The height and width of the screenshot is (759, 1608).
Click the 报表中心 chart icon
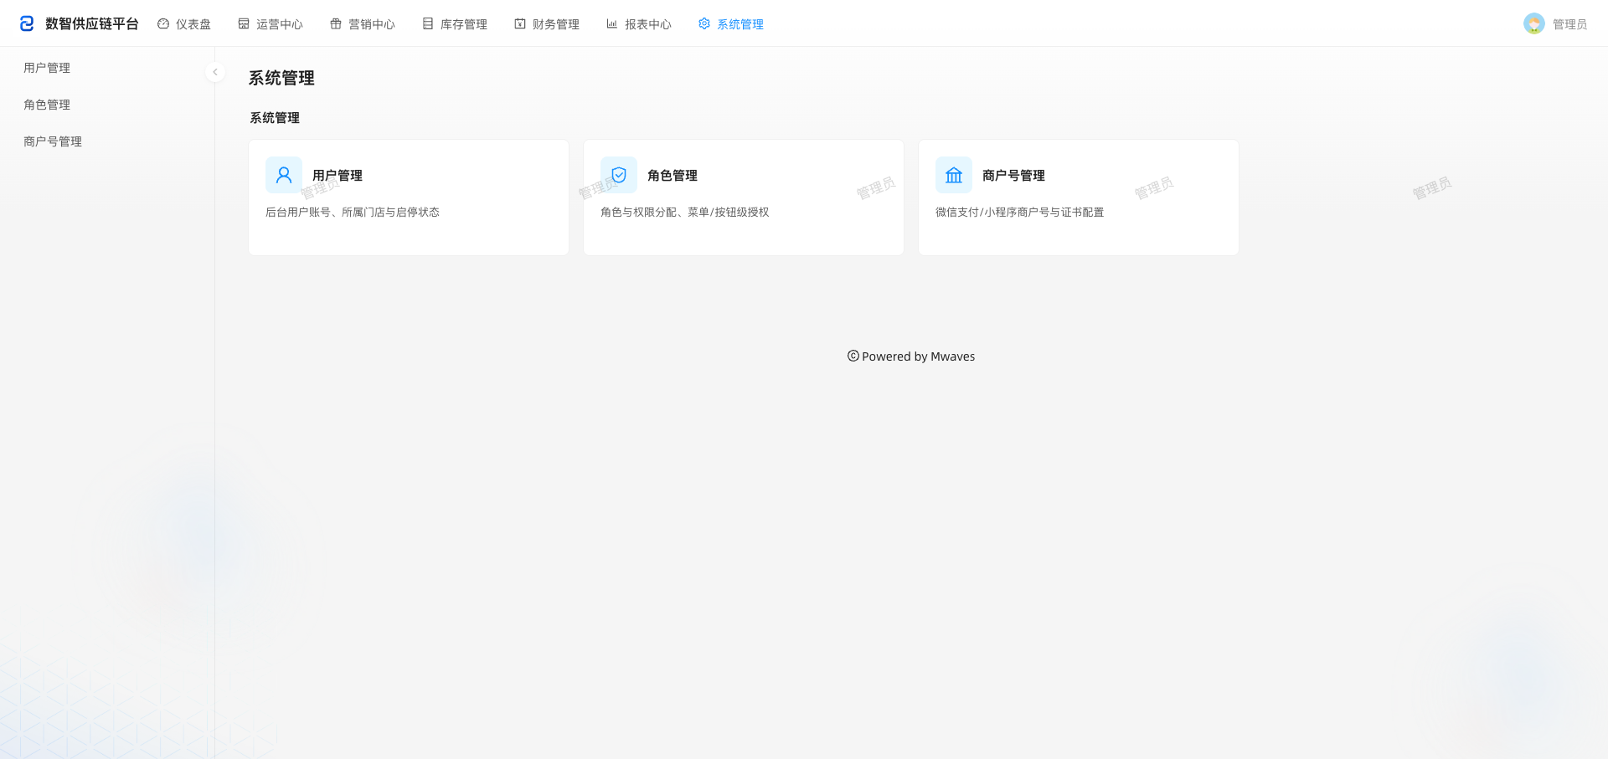click(x=612, y=23)
